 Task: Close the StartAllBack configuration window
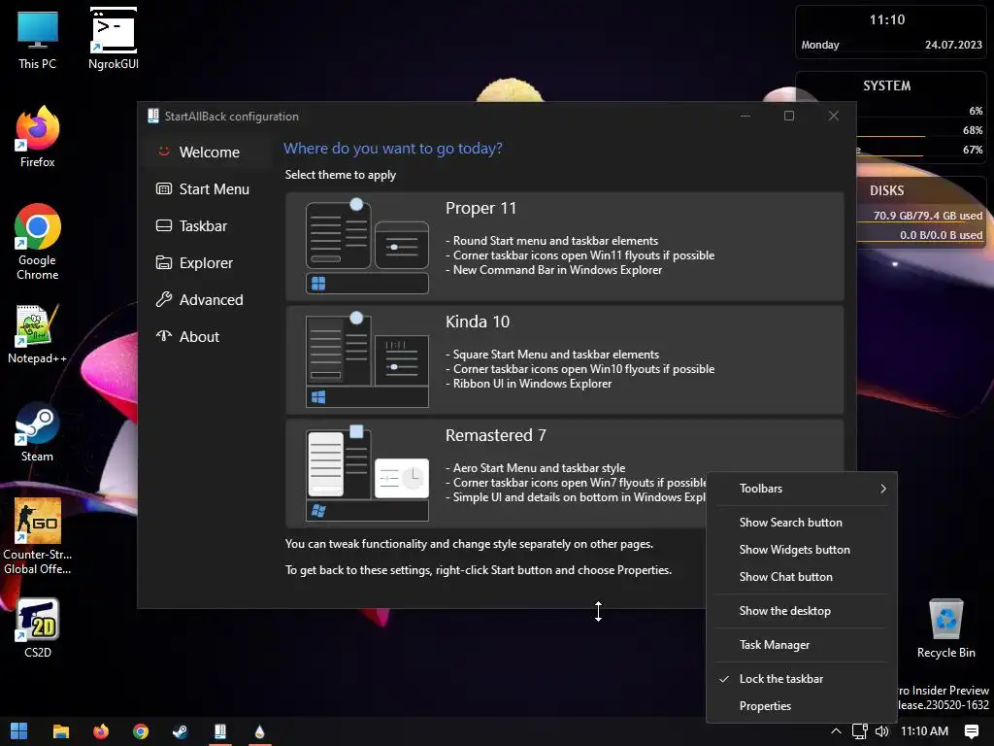click(834, 116)
